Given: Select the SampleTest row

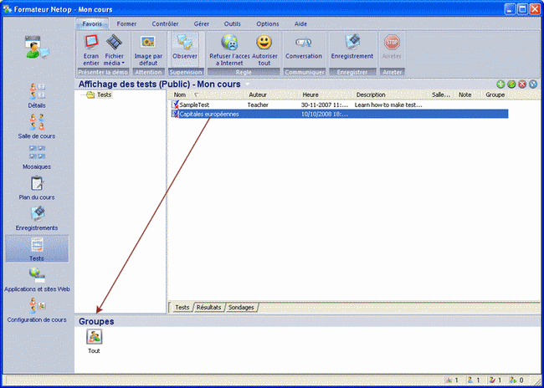Looking at the screenshot, I should coord(340,105).
